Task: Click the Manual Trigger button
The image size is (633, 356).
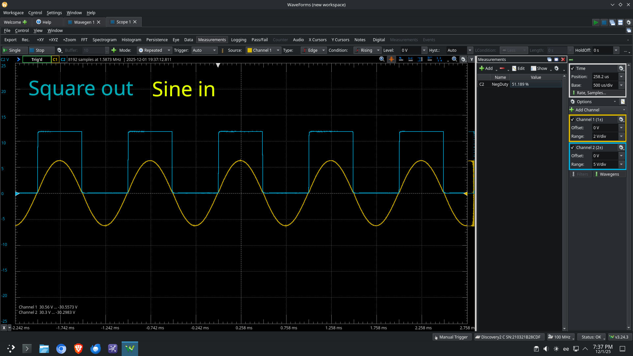Action: click(x=451, y=337)
